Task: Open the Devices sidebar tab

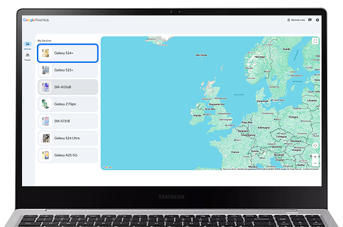Action: [x=28, y=45]
